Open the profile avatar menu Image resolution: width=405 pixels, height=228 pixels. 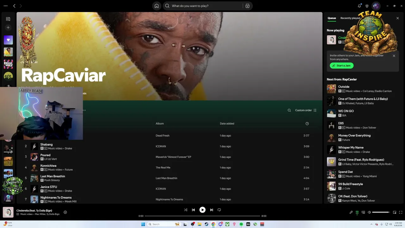click(376, 6)
